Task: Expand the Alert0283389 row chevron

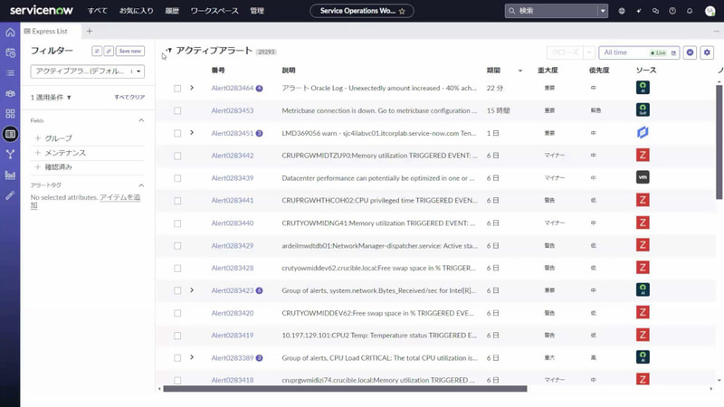Action: click(192, 357)
